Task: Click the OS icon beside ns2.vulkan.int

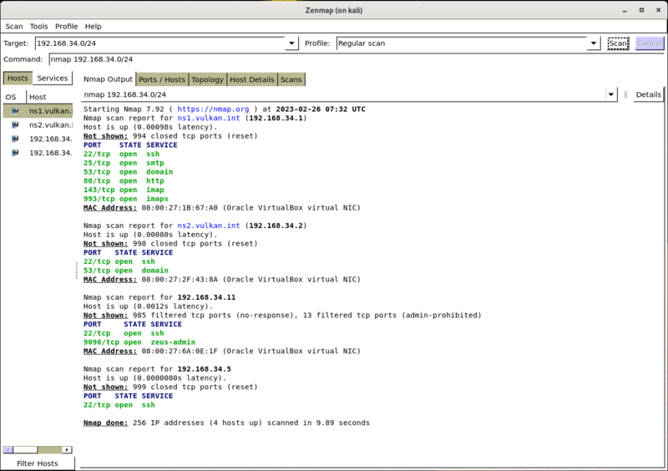Action: (x=15, y=125)
